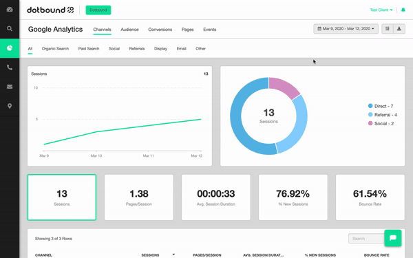
Task: Filter by Organic Search channel
Action: pyautogui.click(x=55, y=49)
